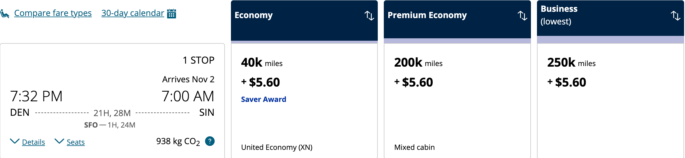Click the seat icon beside Compare fare types
The width and height of the screenshot is (685, 158).
click(x=5, y=14)
